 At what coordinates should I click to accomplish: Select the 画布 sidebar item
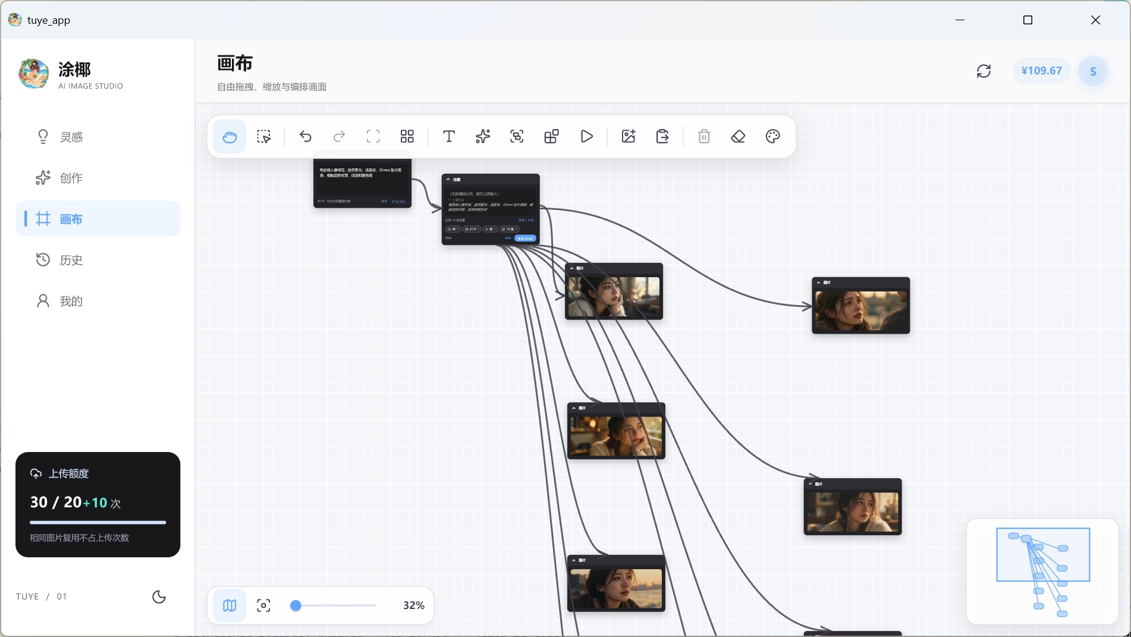point(98,219)
